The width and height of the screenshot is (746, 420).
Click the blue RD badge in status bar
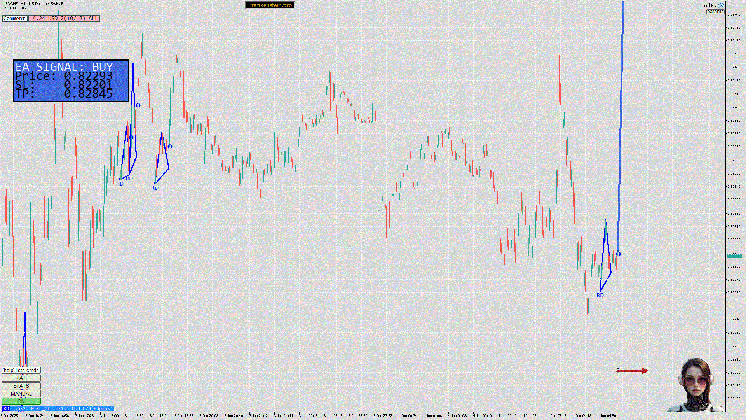(6, 408)
